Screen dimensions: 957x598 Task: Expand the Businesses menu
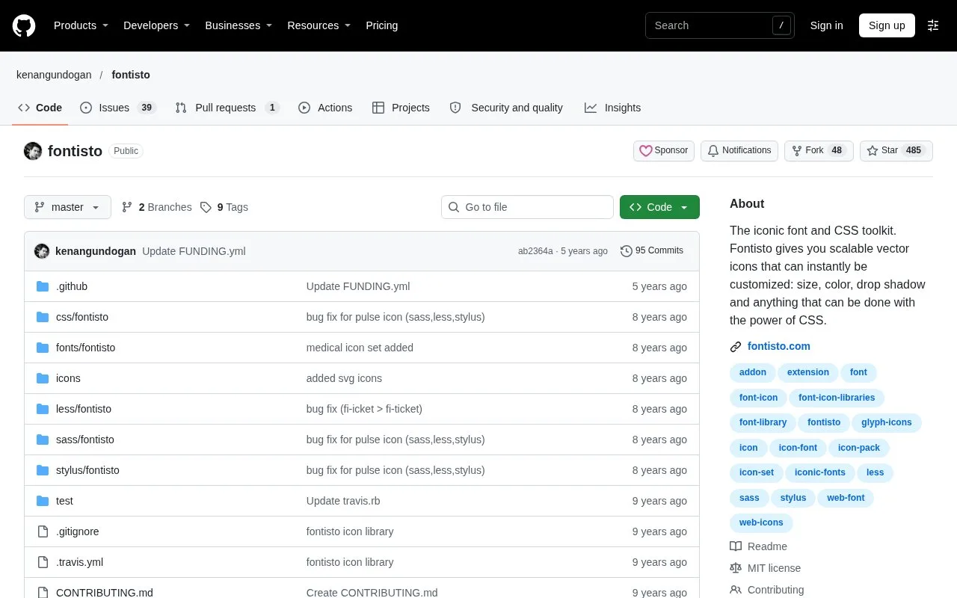point(239,25)
